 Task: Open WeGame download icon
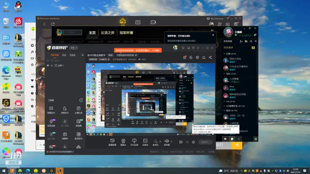[x=227, y=24]
